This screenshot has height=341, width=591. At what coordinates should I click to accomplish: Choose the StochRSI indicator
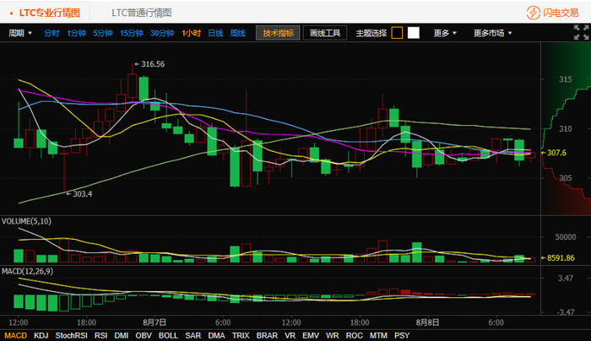coord(71,335)
